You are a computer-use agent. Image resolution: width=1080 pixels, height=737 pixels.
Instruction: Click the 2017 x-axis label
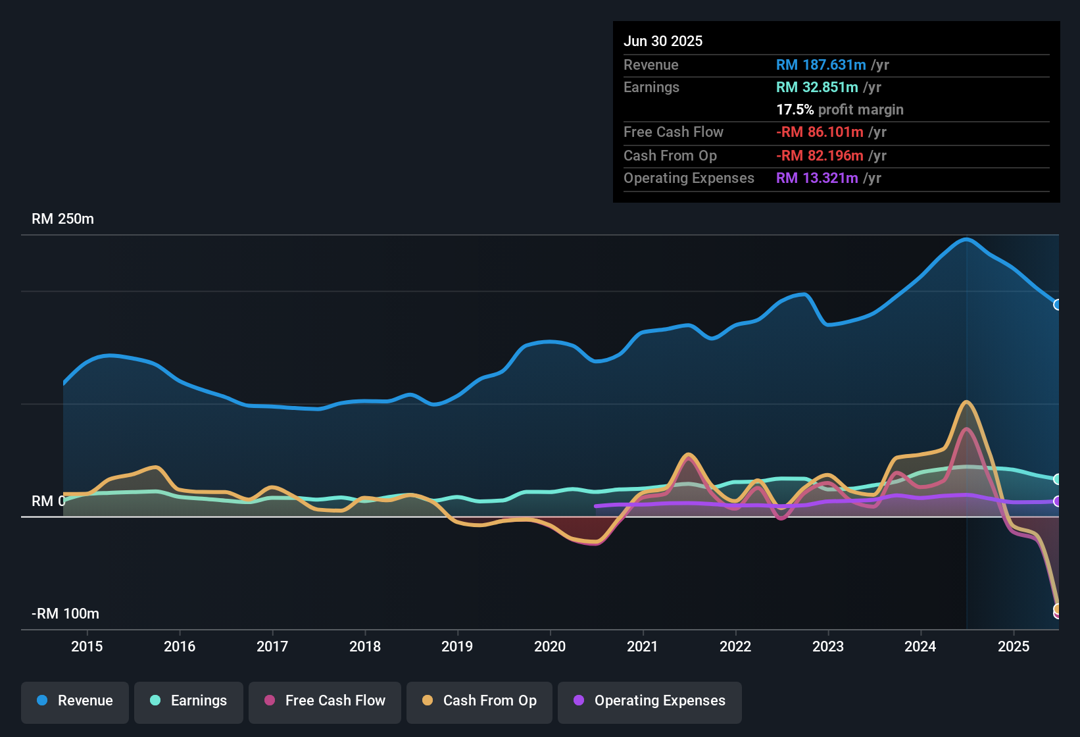[272, 646]
